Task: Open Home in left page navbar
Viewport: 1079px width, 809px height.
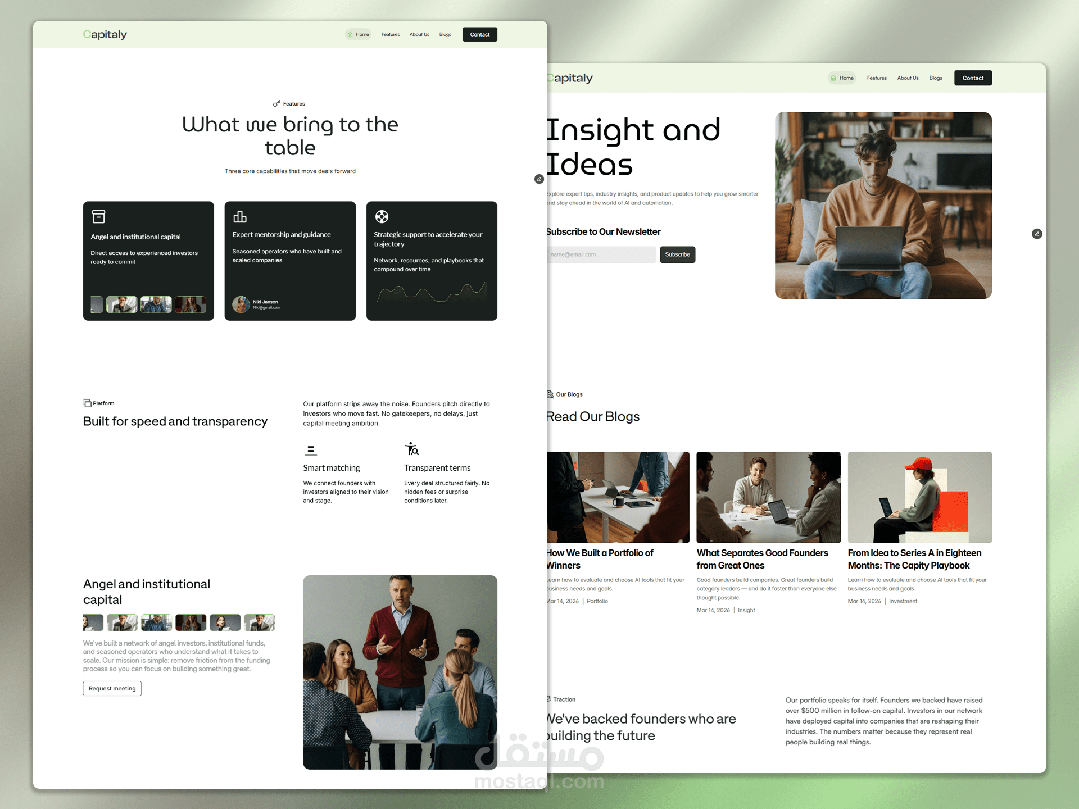Action: coord(359,34)
